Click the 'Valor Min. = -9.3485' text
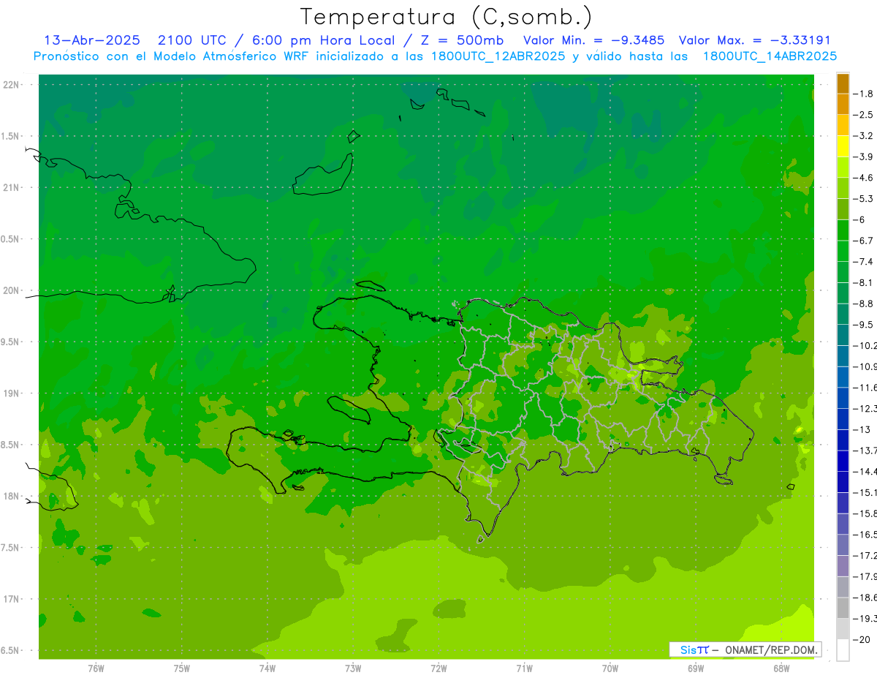The width and height of the screenshot is (877, 678). pos(594,40)
